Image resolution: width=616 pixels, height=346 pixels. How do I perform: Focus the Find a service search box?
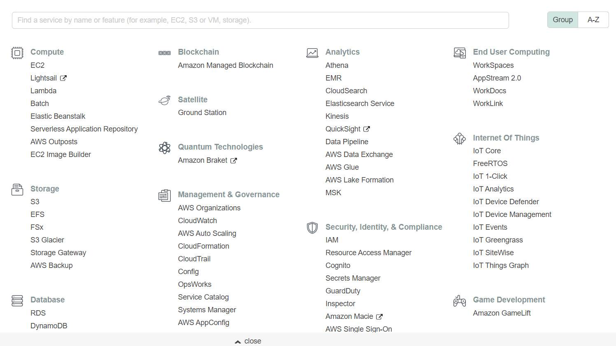(x=260, y=20)
